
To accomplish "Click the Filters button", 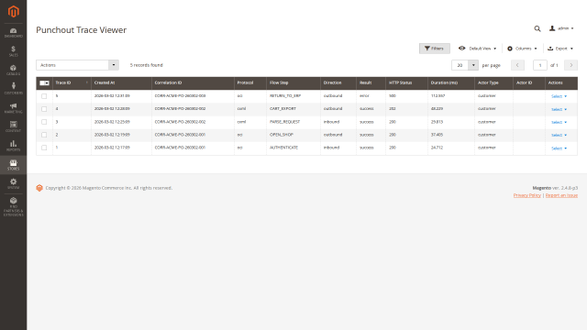I will click(x=434, y=49).
